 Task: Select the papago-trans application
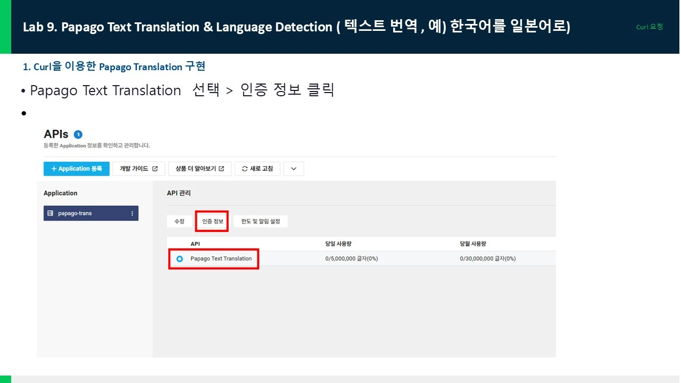91,213
